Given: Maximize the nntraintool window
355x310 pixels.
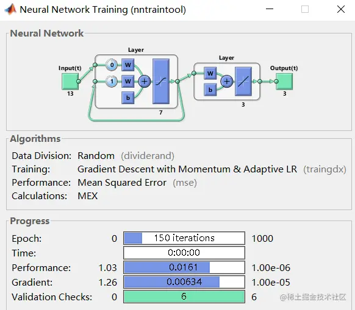Looking at the screenshot, I should [x=305, y=9].
